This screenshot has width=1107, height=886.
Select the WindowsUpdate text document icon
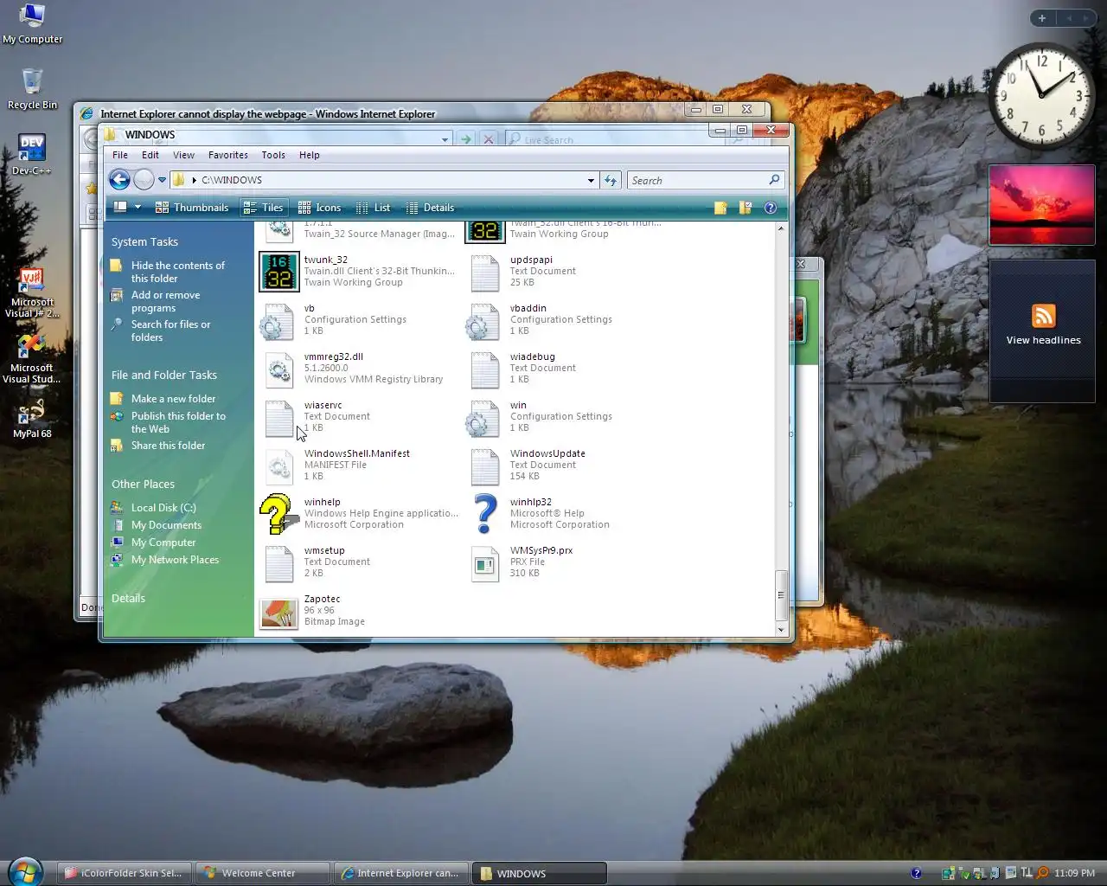(x=484, y=467)
